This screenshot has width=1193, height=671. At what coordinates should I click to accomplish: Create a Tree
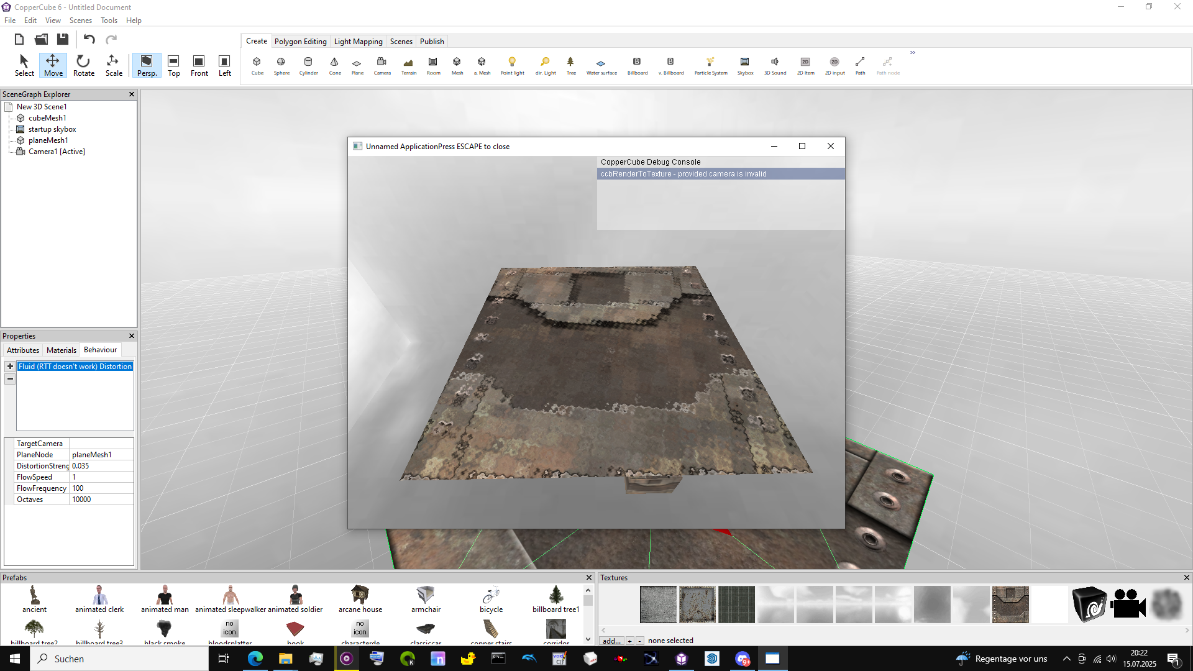point(571,65)
